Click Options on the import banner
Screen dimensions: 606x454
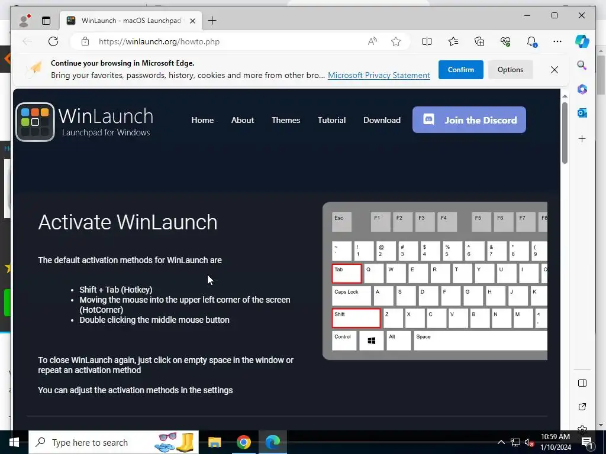510,70
